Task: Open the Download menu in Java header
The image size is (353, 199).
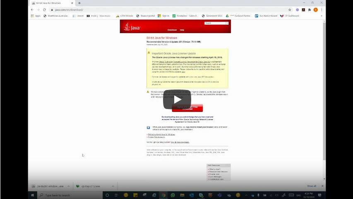Action: click(172, 30)
